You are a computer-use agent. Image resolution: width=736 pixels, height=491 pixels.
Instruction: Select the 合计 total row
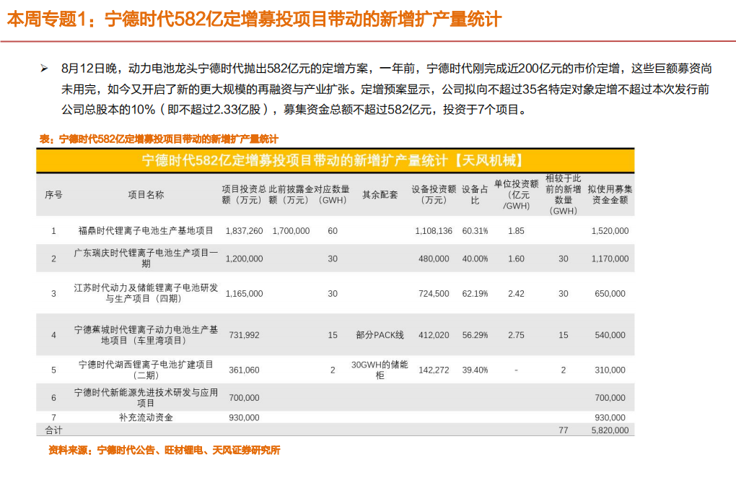(48, 429)
